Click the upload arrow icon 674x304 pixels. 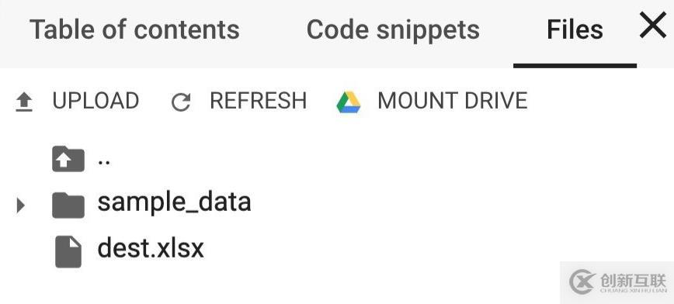click(24, 102)
